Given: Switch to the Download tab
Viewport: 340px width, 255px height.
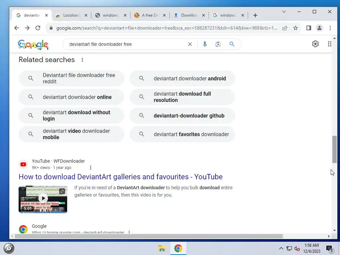Looking at the screenshot, I should (189, 15).
